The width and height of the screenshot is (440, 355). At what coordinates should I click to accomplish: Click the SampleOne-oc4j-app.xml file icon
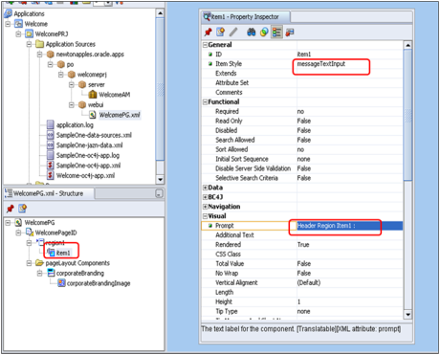point(51,166)
